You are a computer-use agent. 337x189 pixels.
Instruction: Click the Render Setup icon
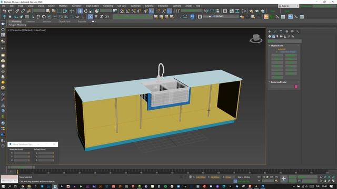pos(251,11)
